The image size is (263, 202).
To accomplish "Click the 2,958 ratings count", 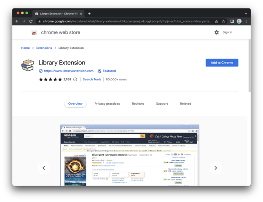I will [x=67, y=80].
